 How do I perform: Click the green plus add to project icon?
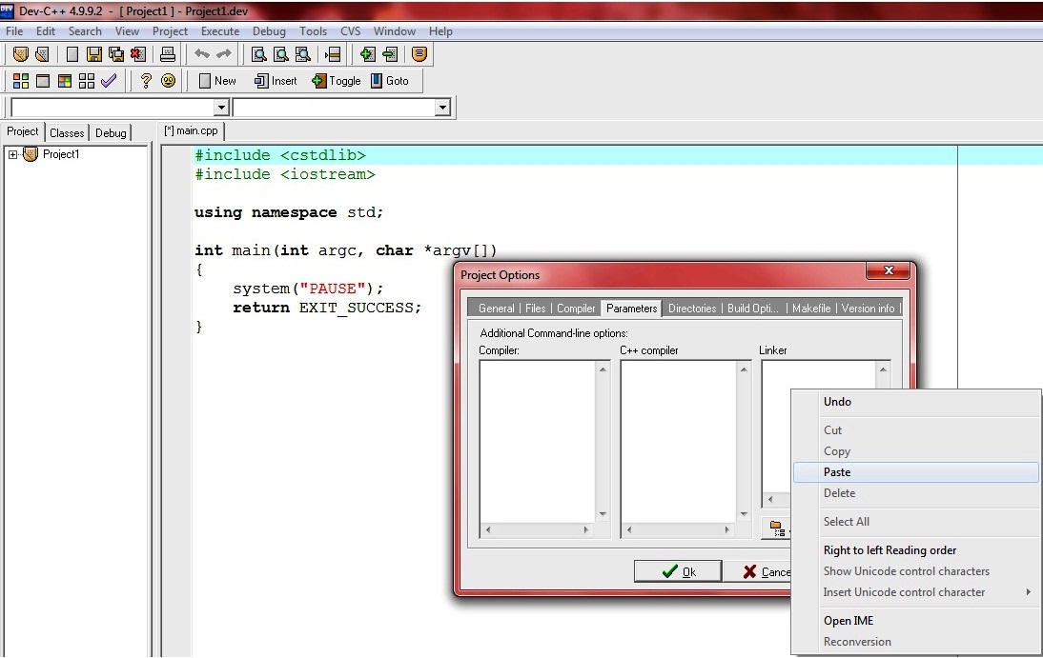(367, 54)
